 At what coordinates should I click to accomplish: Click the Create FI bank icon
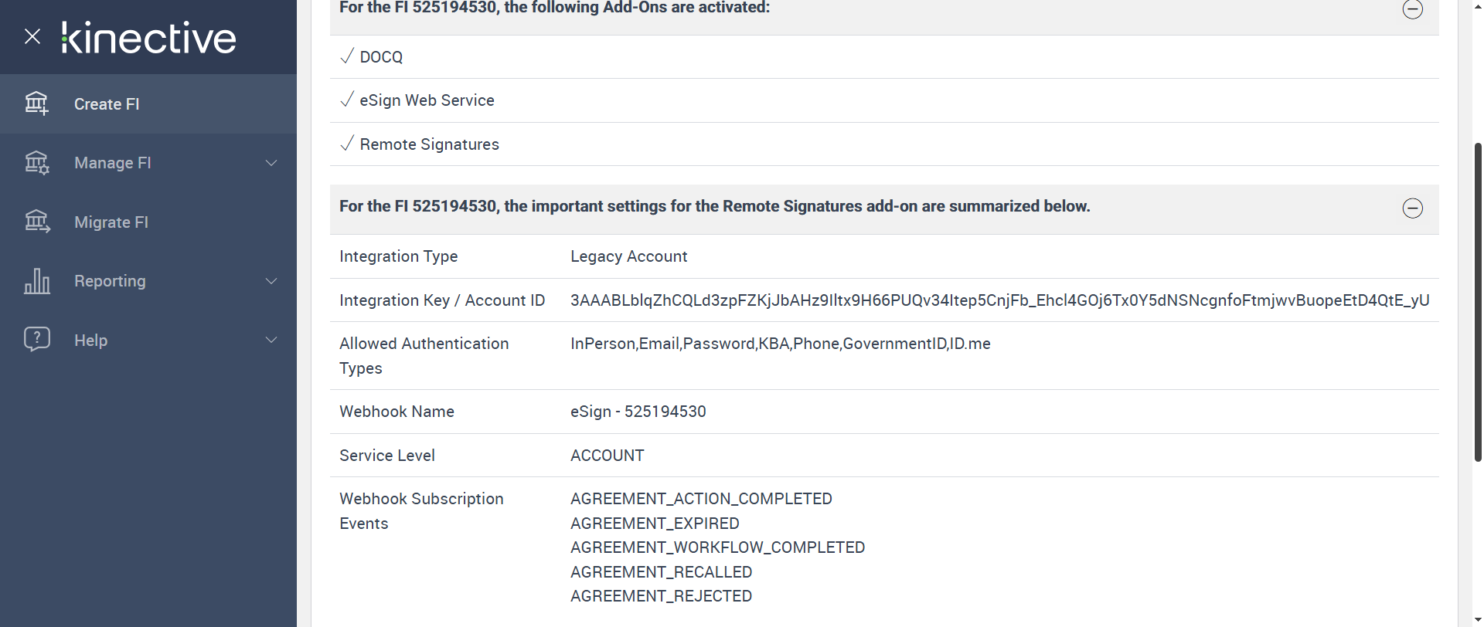coord(36,103)
